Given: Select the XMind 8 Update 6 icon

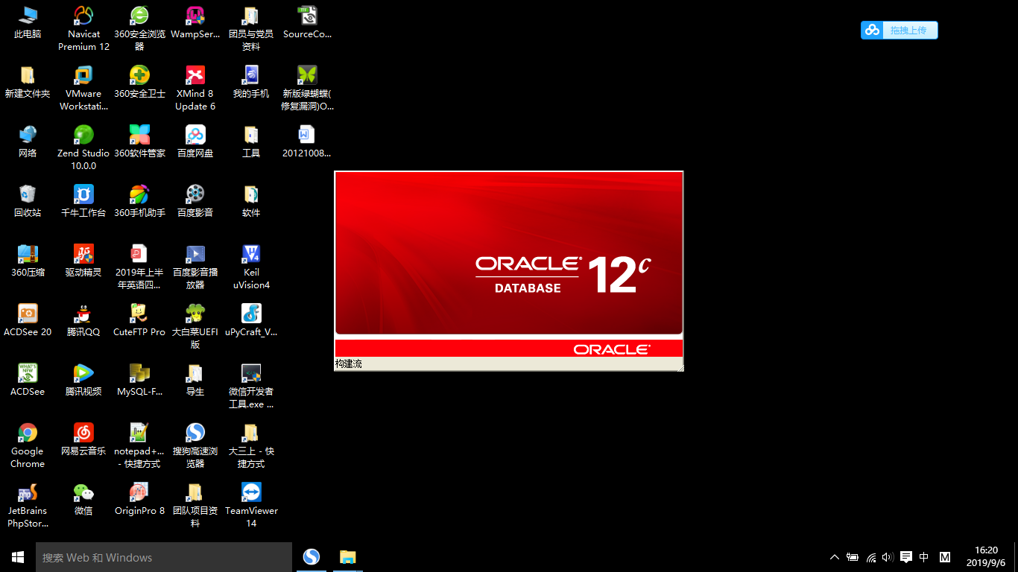Looking at the screenshot, I should 195,88.
